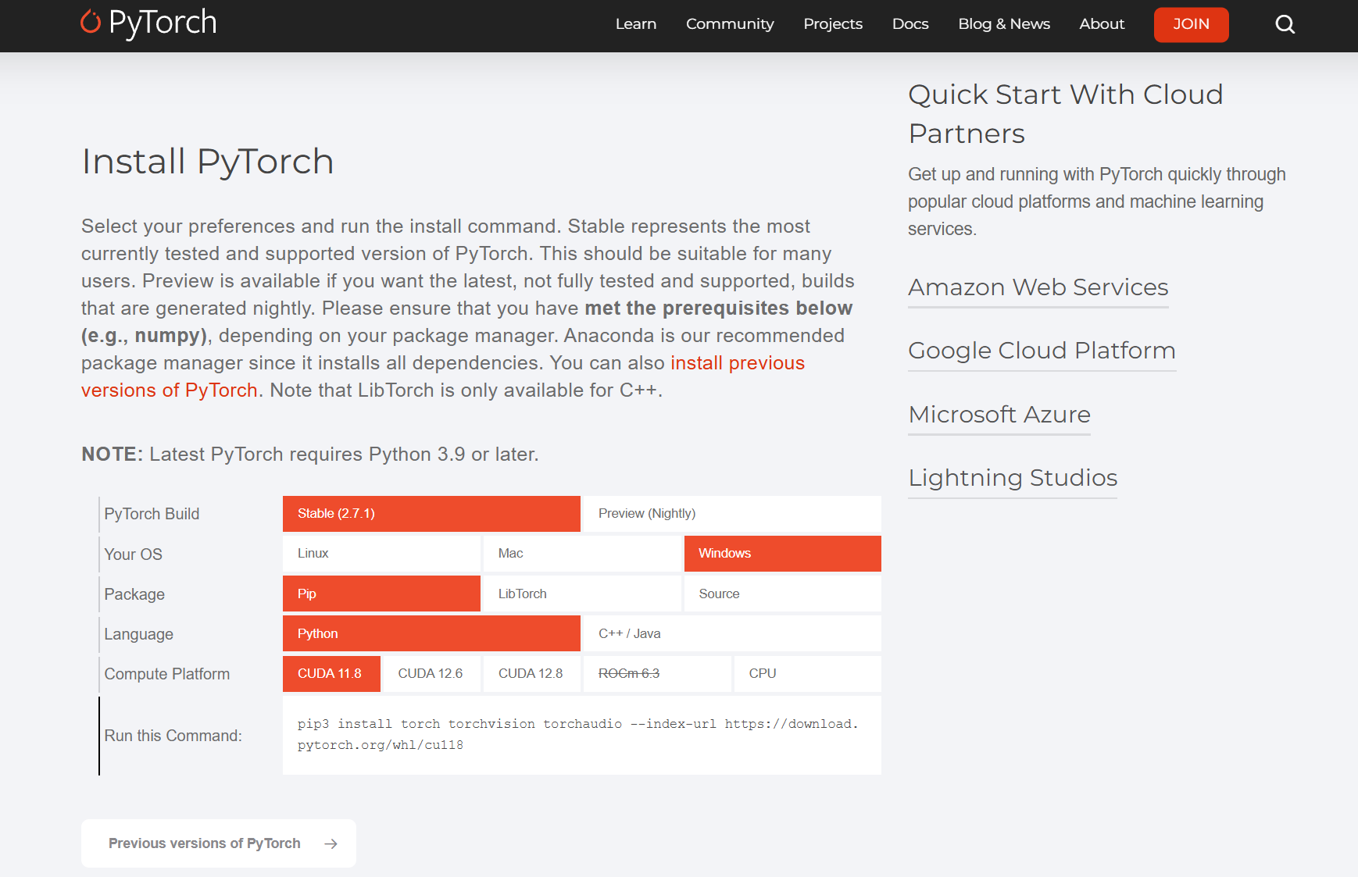
Task: Select the Pip package option
Action: point(381,594)
